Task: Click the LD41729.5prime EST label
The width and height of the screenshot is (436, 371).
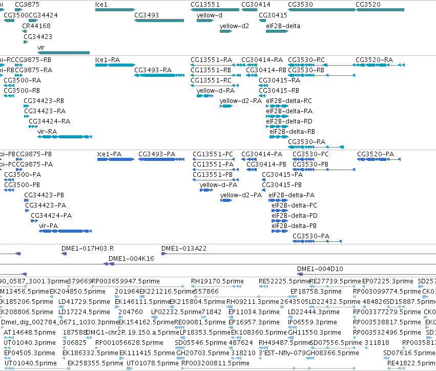Action: coord(84,302)
